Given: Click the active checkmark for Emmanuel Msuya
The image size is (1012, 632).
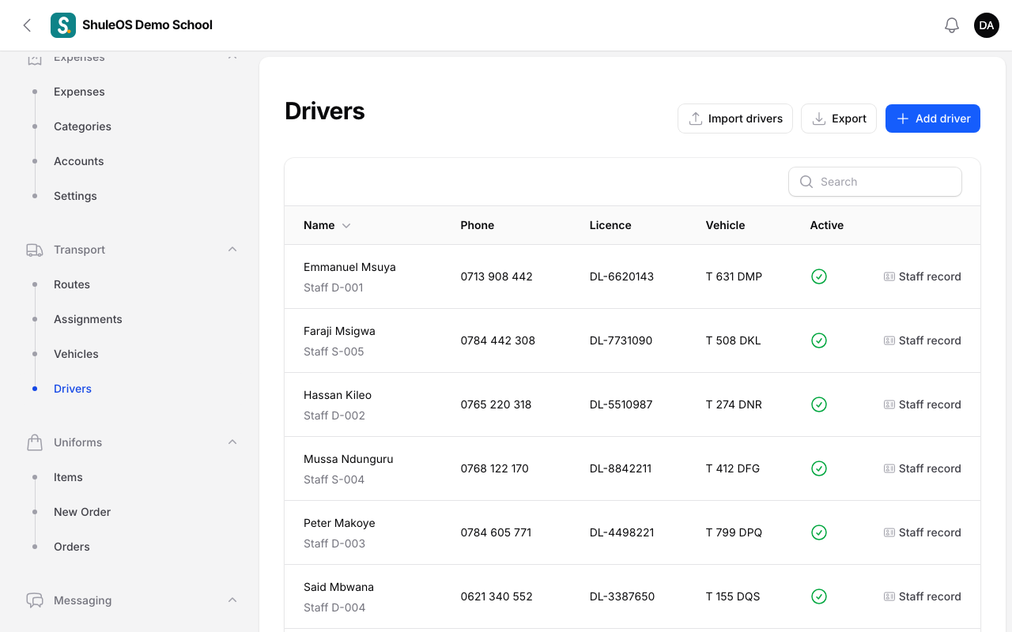Looking at the screenshot, I should (x=819, y=276).
